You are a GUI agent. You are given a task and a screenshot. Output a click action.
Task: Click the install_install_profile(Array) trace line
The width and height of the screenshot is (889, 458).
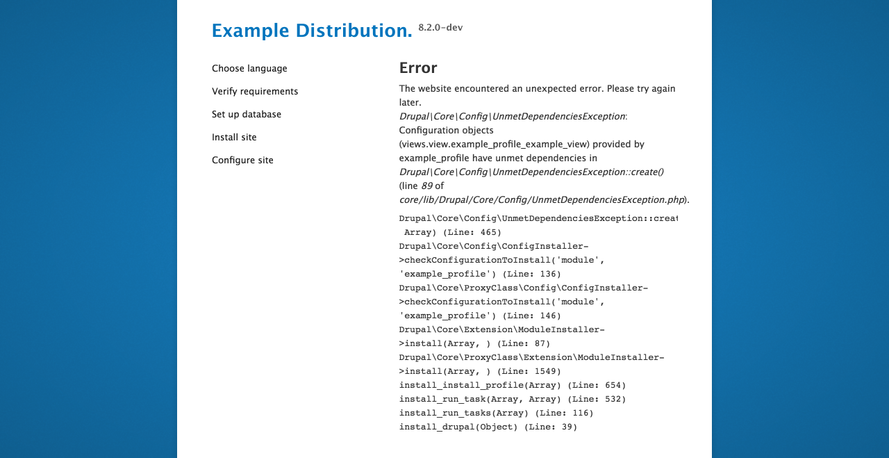click(513, 385)
